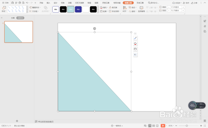The height and width of the screenshot is (128, 208).
Task: Open the 组合 group dropdown
Action: (133, 7)
